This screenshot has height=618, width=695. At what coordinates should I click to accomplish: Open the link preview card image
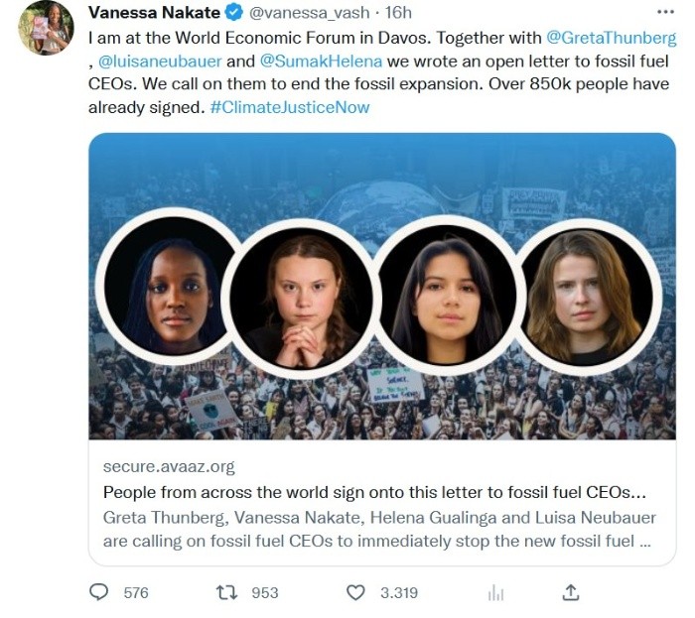[382, 286]
